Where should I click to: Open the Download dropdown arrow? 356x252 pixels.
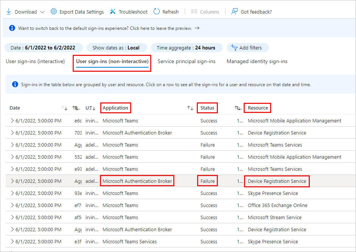42,11
